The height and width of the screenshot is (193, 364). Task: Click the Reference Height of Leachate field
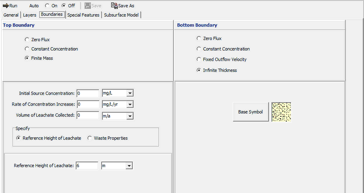[87, 166]
